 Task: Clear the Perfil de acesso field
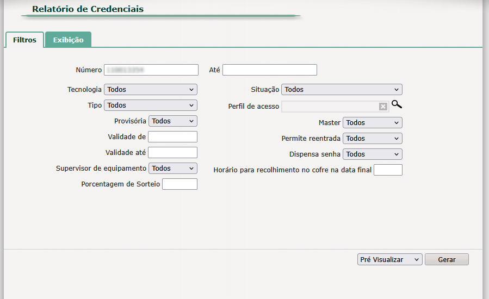383,107
